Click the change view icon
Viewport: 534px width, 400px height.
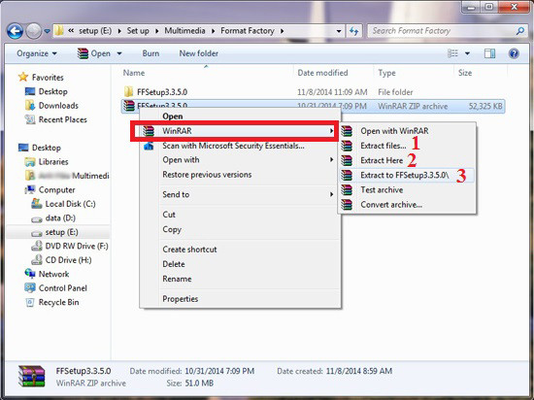pyautogui.click(x=452, y=53)
